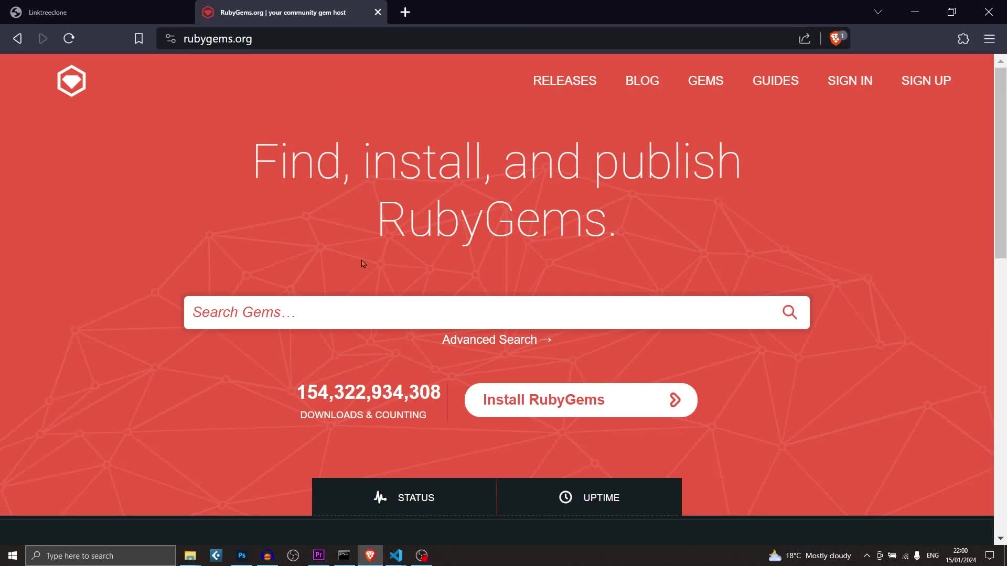Open the recording OBS icon with red dot
Image resolution: width=1007 pixels, height=566 pixels.
point(422,556)
